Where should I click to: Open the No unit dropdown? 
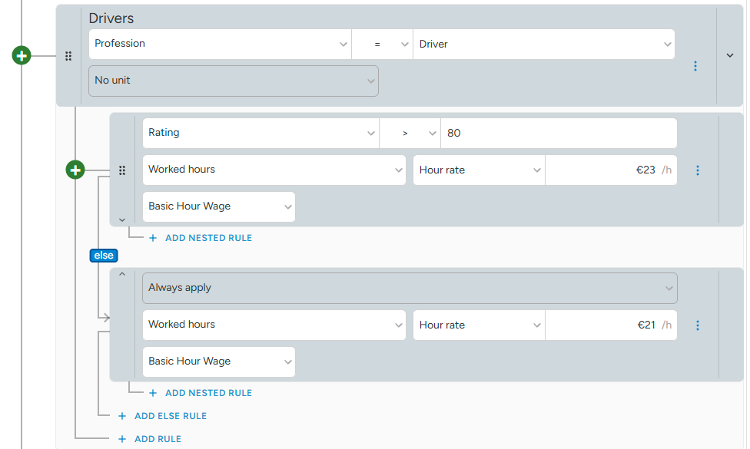(234, 81)
